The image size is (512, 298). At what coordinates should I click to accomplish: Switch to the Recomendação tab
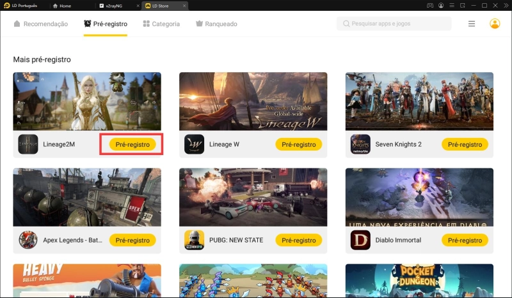40,24
